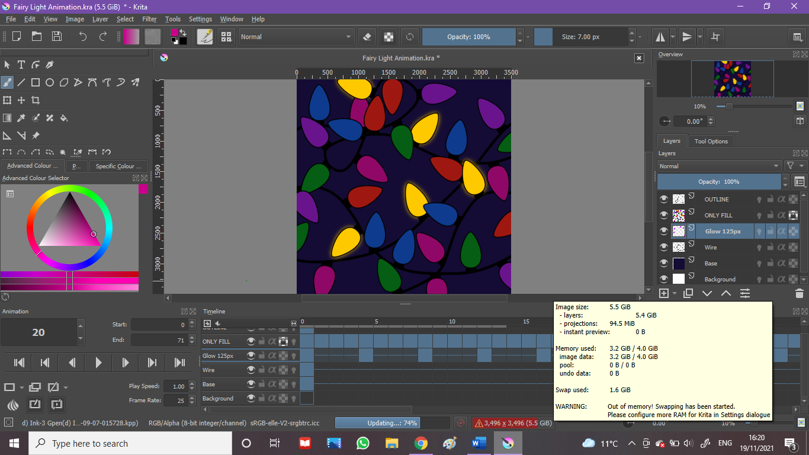Hide the OUTLINE layer in Layers panel

(664, 200)
